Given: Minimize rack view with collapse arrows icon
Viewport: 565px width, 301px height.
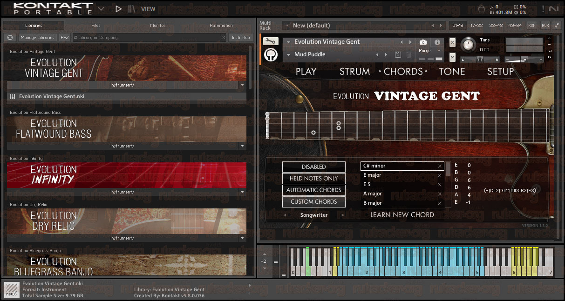Looking at the screenshot, I should (x=557, y=26).
